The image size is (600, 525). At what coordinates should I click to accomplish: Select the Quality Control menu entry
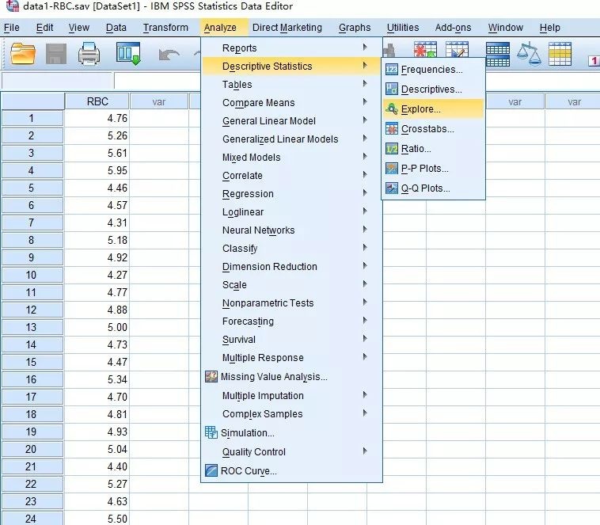pos(291,452)
